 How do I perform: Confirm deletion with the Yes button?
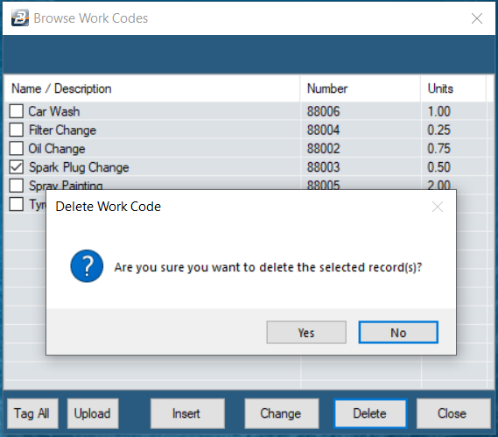(x=306, y=333)
